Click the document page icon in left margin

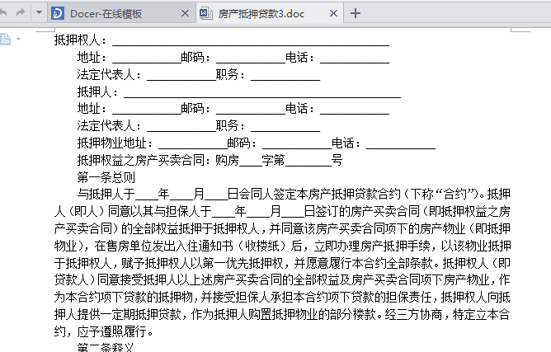coord(5,39)
